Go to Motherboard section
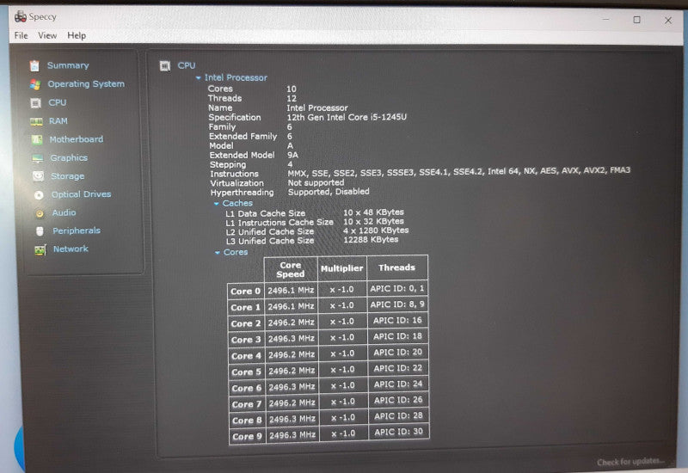 77,139
